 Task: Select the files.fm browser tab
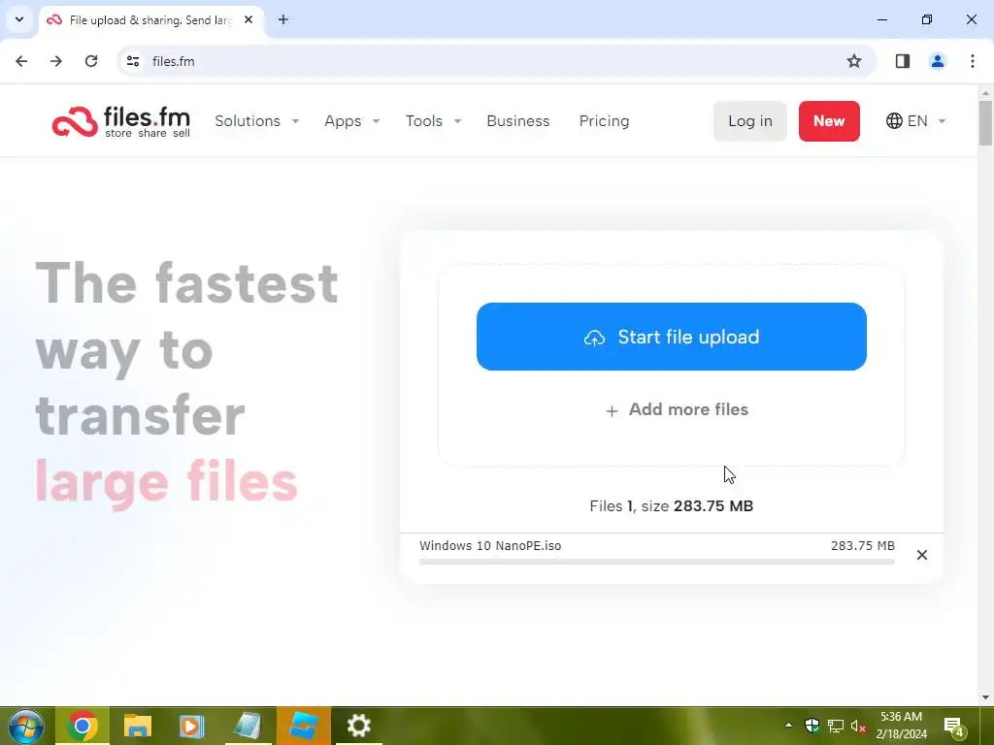click(150, 20)
